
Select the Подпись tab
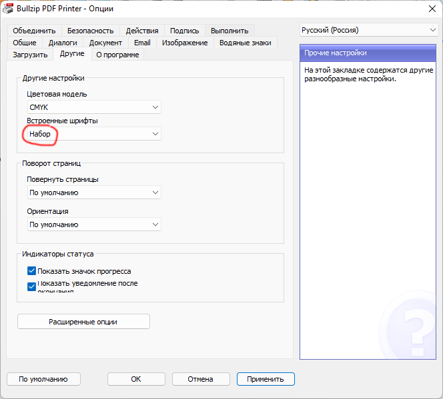pyautogui.click(x=185, y=31)
